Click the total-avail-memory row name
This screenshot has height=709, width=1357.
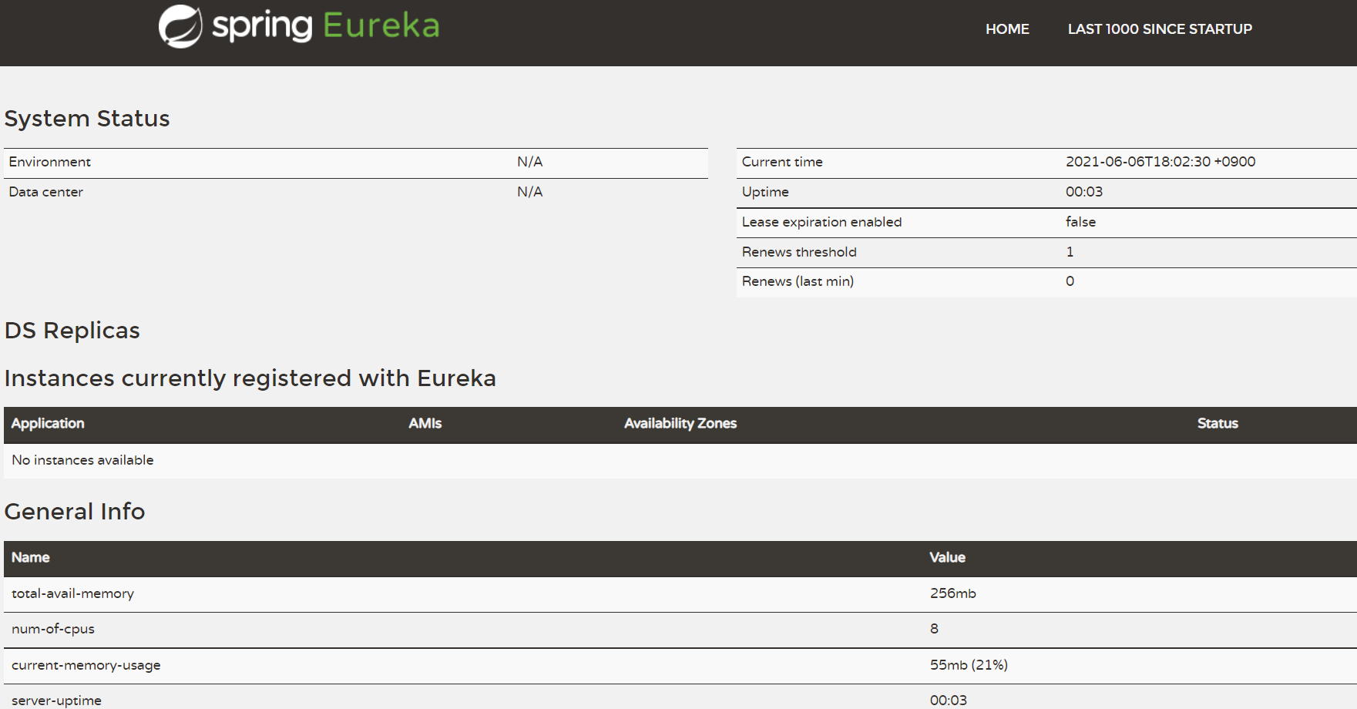73,593
